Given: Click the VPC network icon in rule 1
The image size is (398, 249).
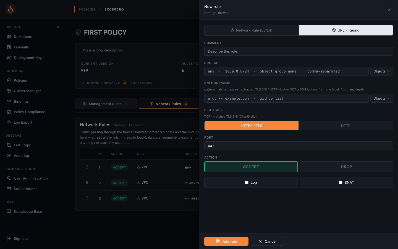Looking at the screenshot, I should (x=139, y=167).
